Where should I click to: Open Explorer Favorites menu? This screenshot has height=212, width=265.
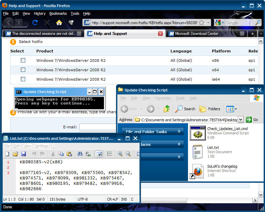click(x=163, y=98)
